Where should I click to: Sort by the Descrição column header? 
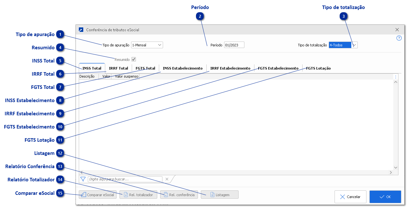pyautogui.click(x=88, y=77)
